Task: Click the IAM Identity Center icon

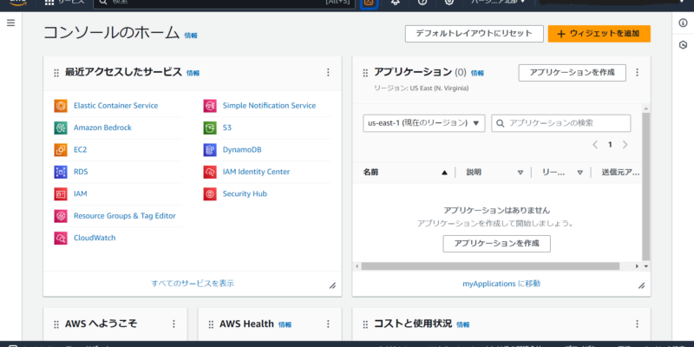Action: pyautogui.click(x=210, y=172)
